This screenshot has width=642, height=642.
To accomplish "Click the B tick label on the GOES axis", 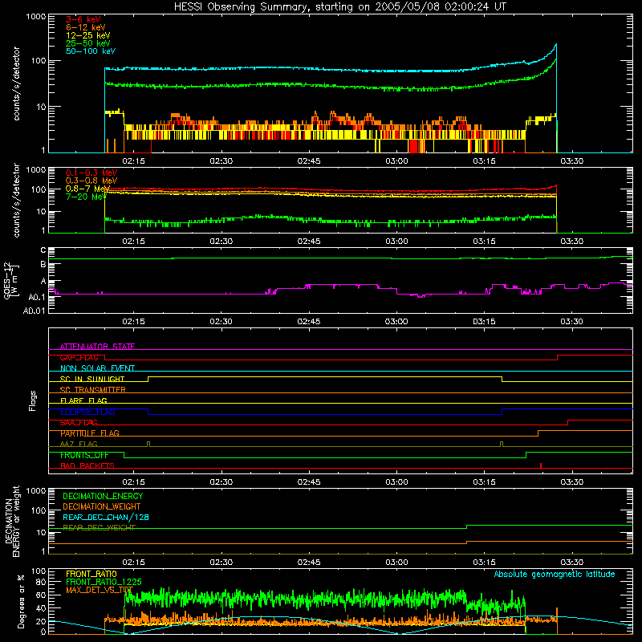I will click(43, 265).
